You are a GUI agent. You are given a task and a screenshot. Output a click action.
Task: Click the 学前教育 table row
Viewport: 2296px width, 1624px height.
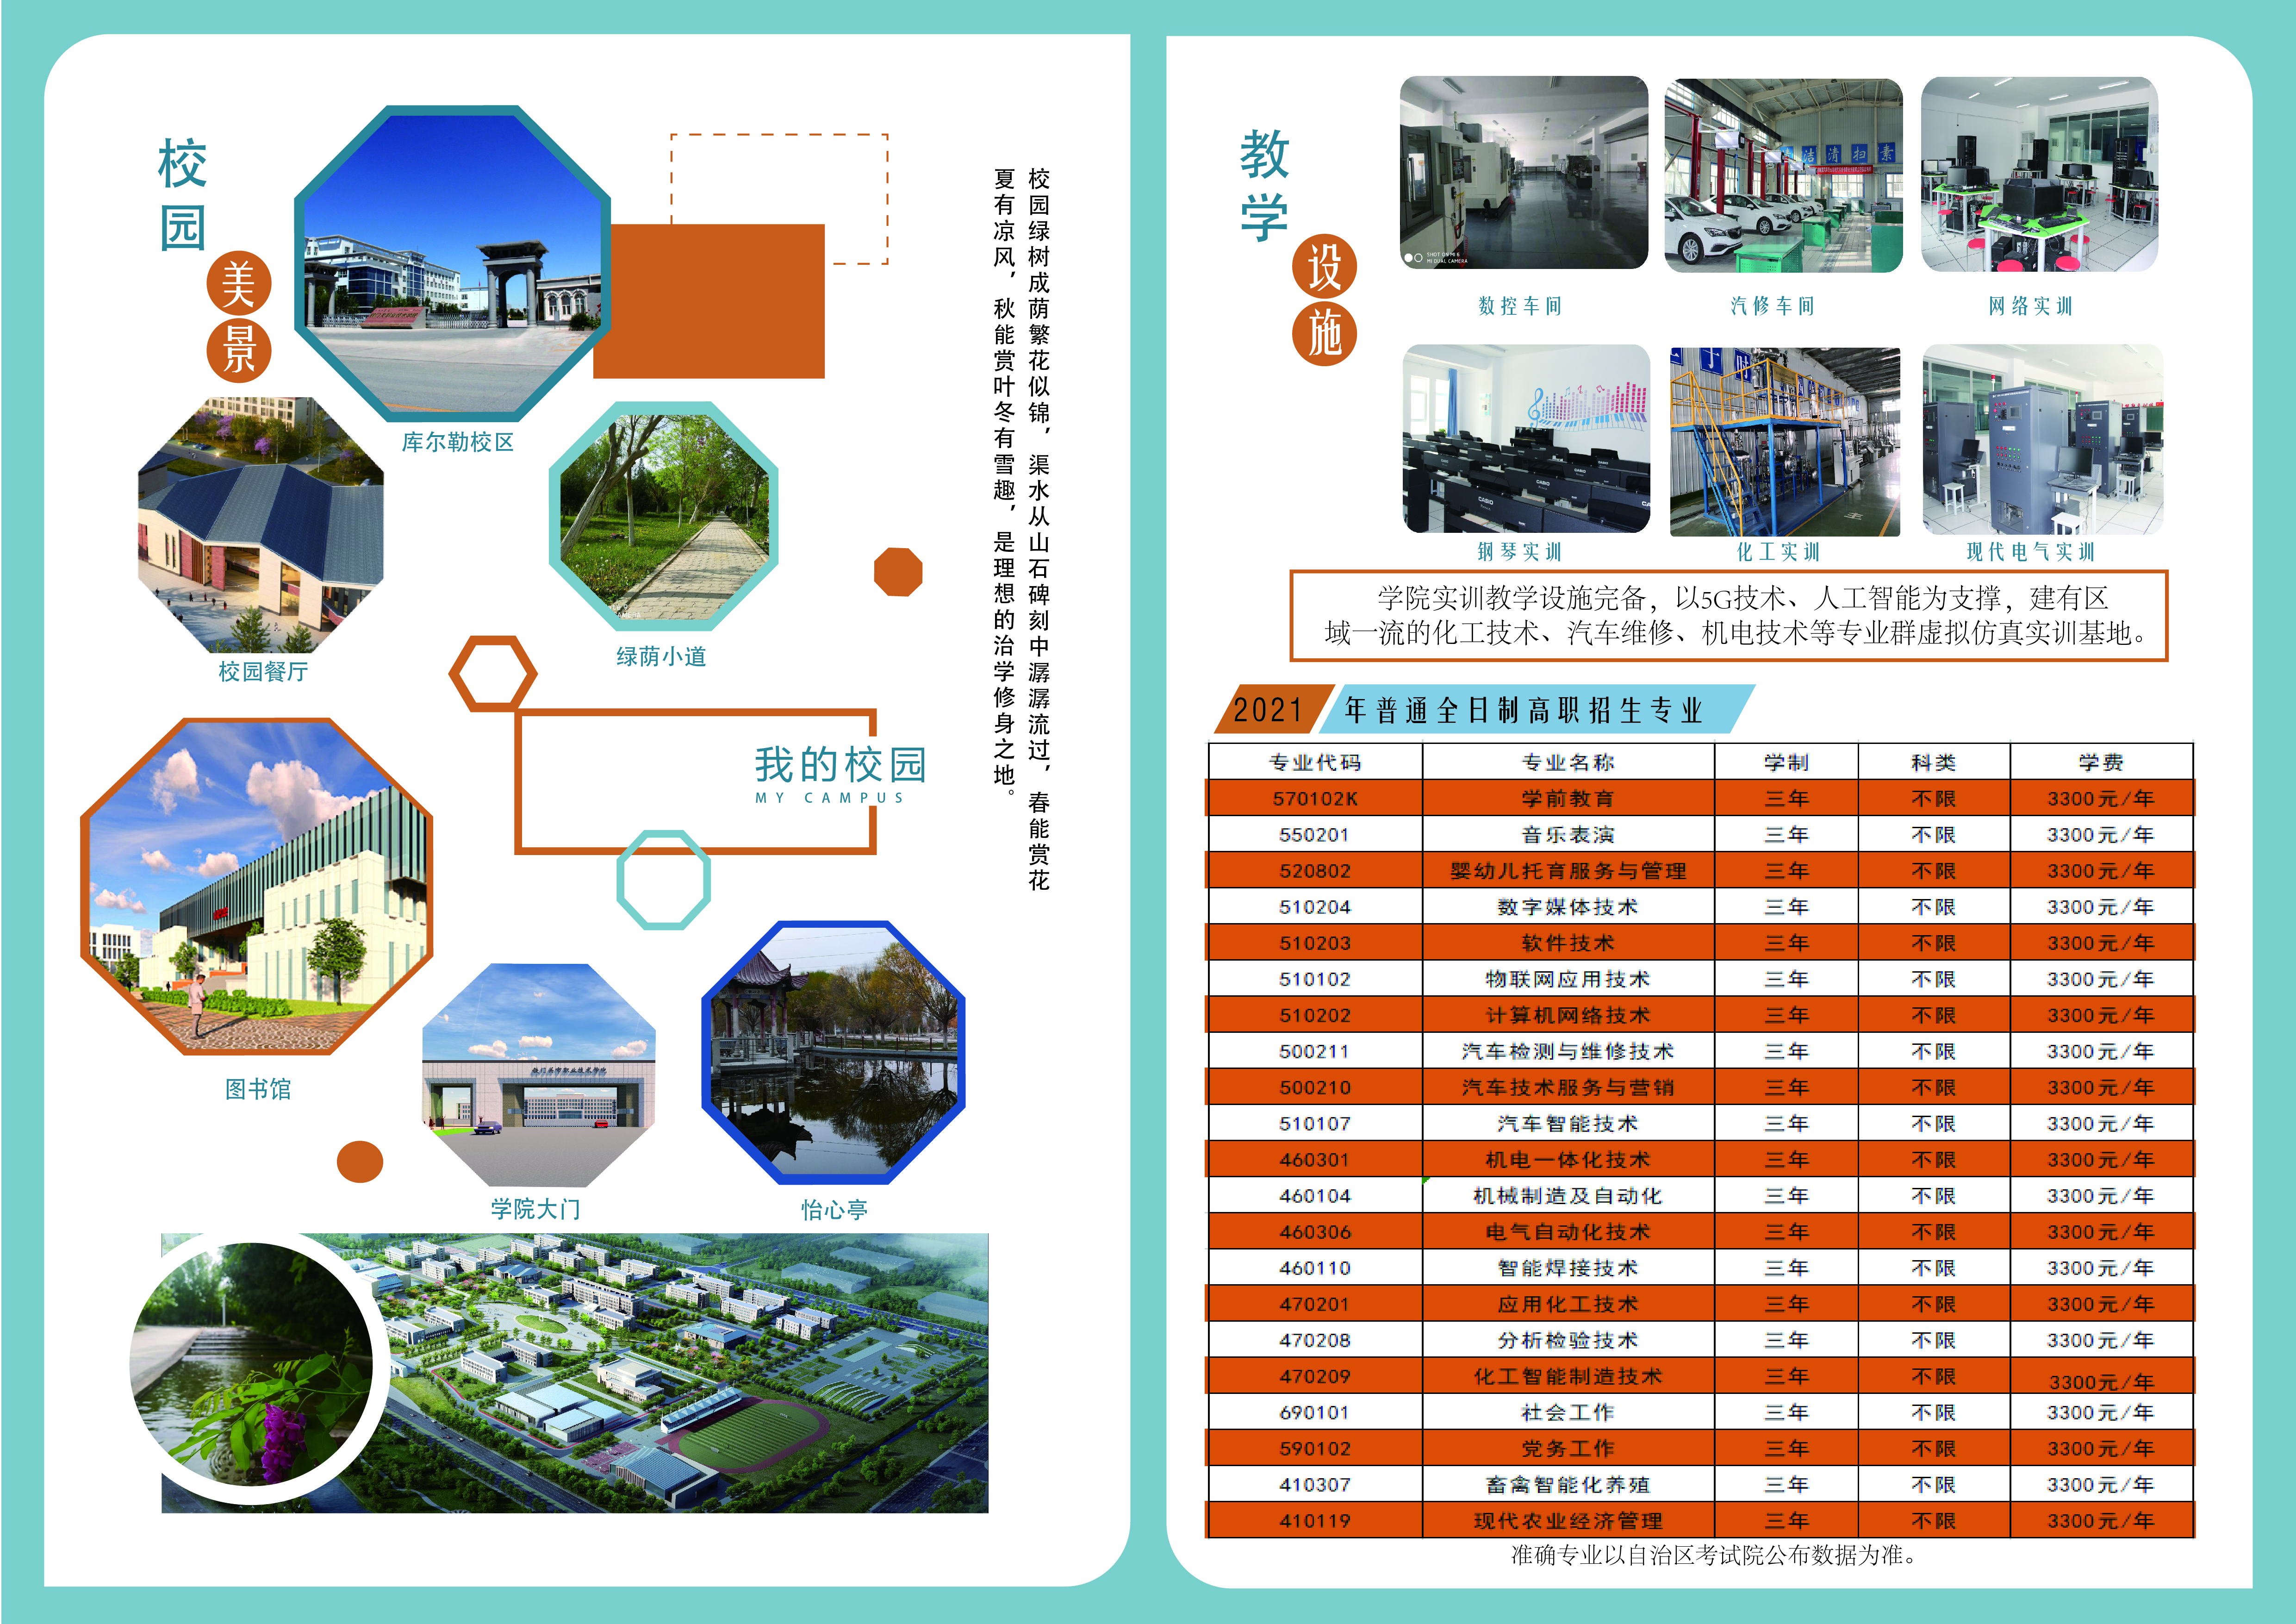[x=1567, y=798]
